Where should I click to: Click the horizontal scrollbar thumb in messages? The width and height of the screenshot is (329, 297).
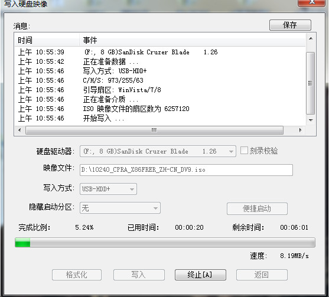pyautogui.click(x=154, y=130)
